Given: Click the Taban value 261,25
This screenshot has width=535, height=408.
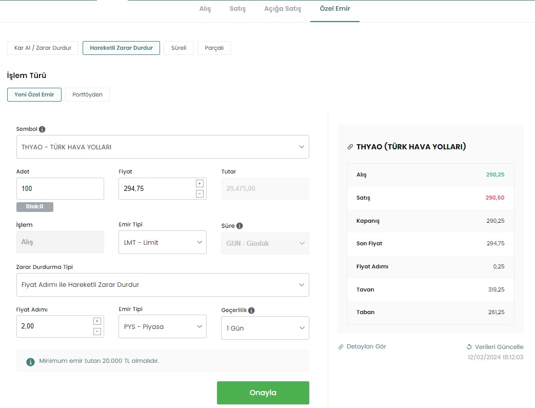Looking at the screenshot, I should click(x=497, y=312).
